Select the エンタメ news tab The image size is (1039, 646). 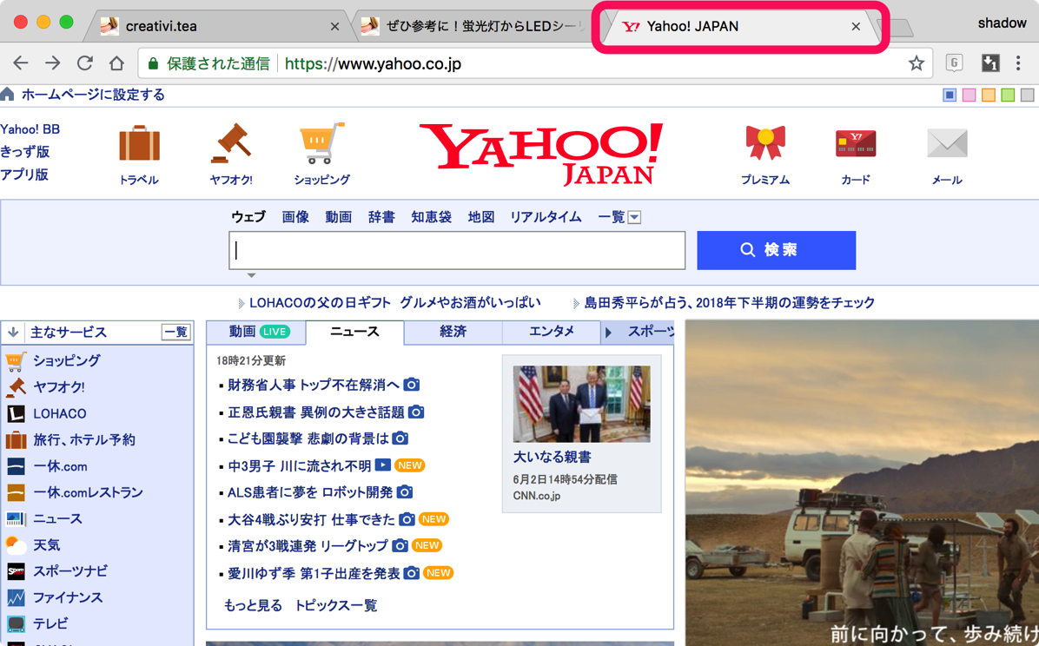pos(552,332)
